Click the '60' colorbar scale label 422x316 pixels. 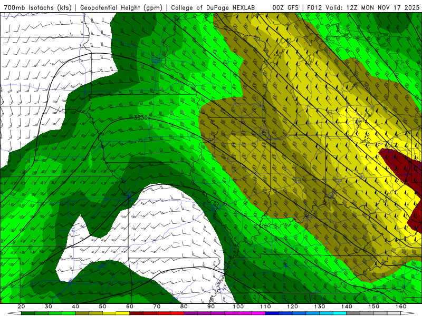130,307
